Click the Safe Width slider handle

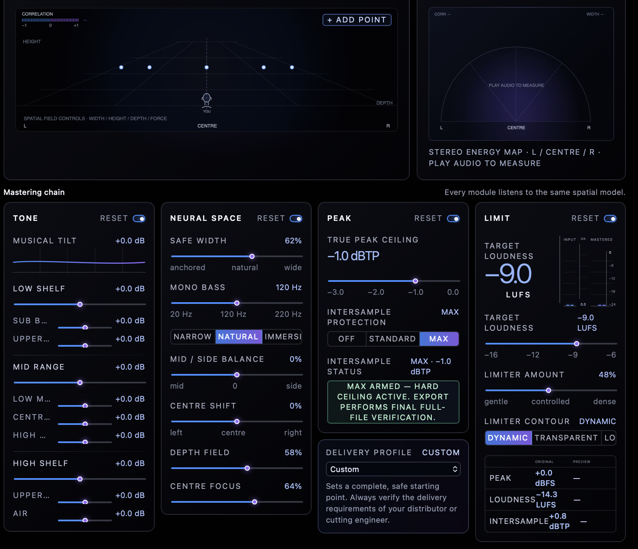[252, 256]
